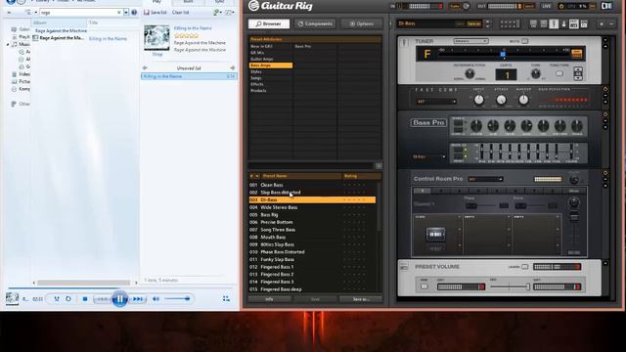Switch to the Burn tab in Media Player
626x352 pixels.
click(x=188, y=2)
